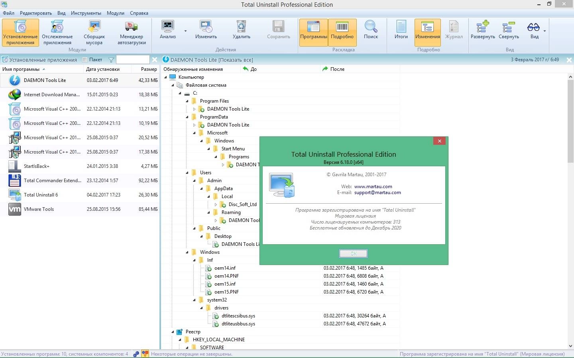Open the Справка menu
Image resolution: width=574 pixels, height=358 pixels.
point(139,13)
